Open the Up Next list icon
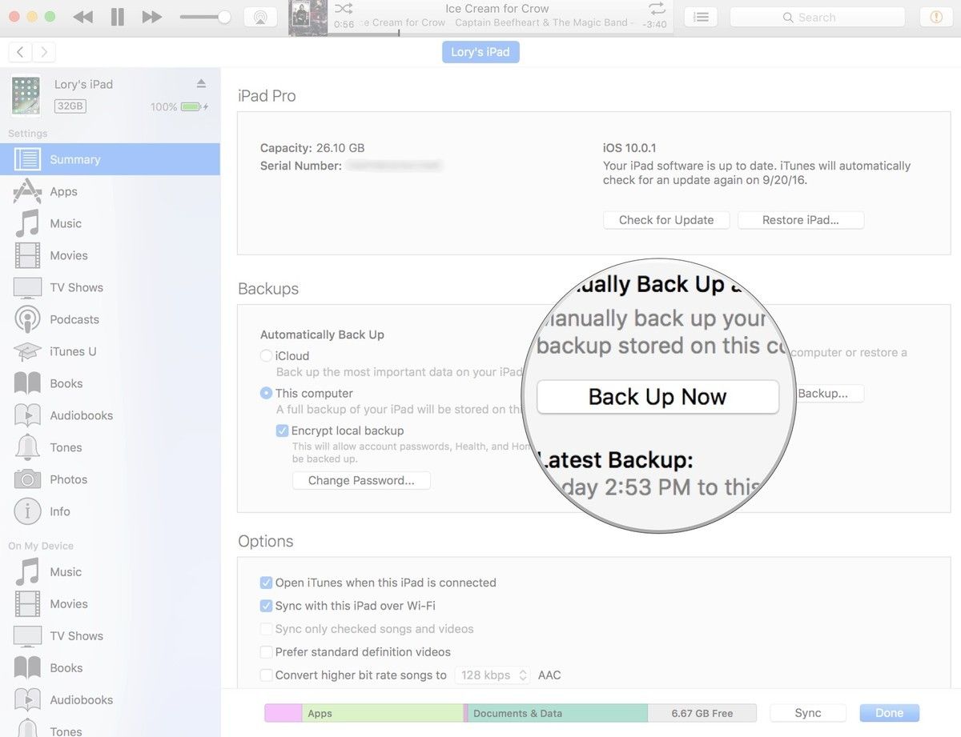Screen dimensions: 961x737 click(x=701, y=17)
